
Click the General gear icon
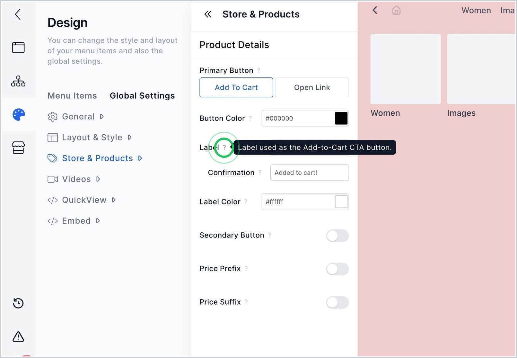pos(53,117)
